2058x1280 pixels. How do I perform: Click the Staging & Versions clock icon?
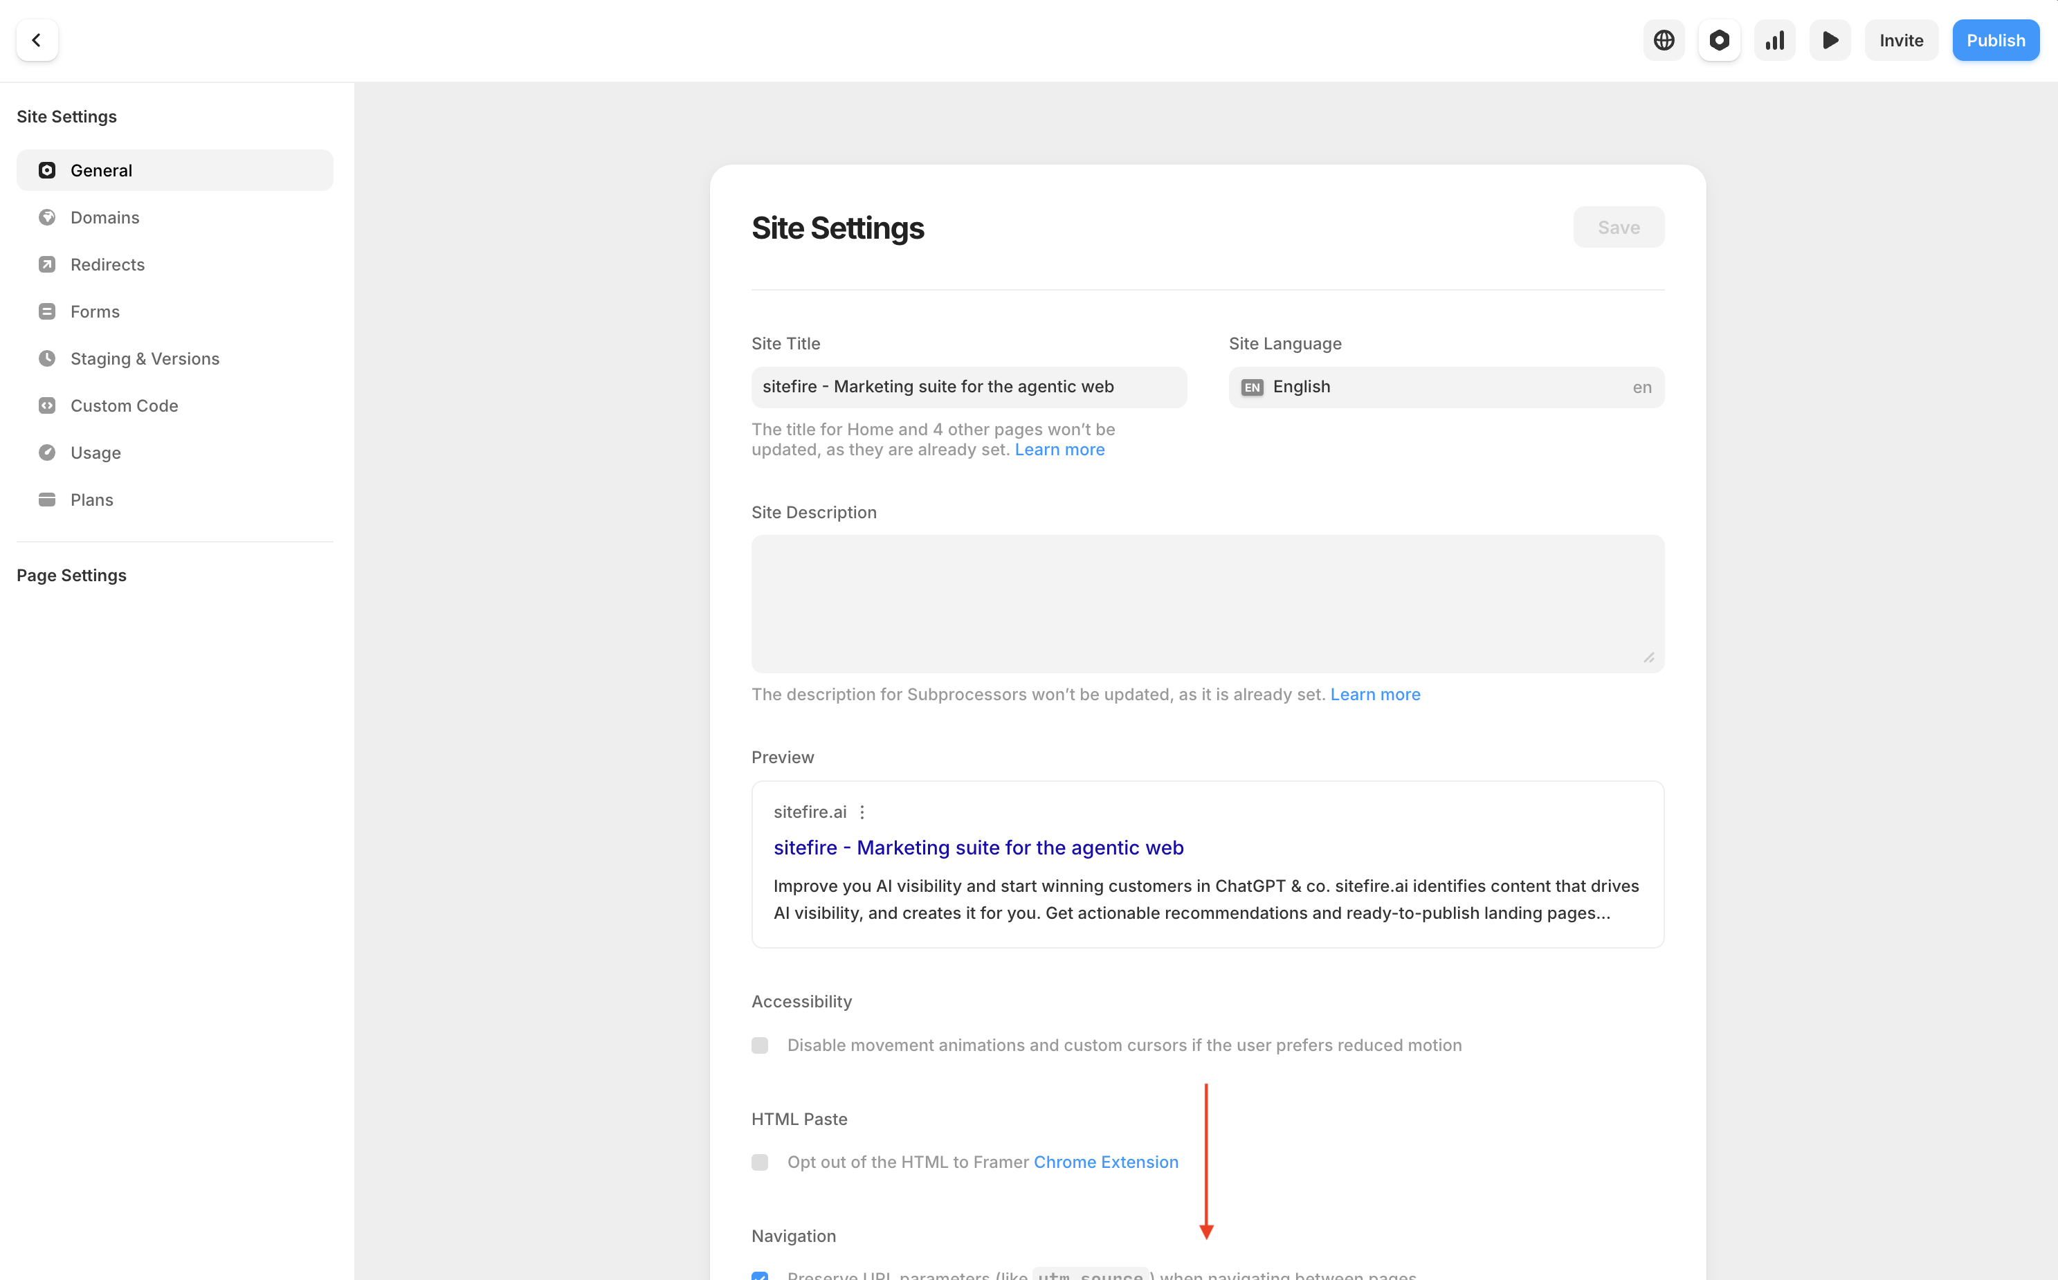pos(48,358)
